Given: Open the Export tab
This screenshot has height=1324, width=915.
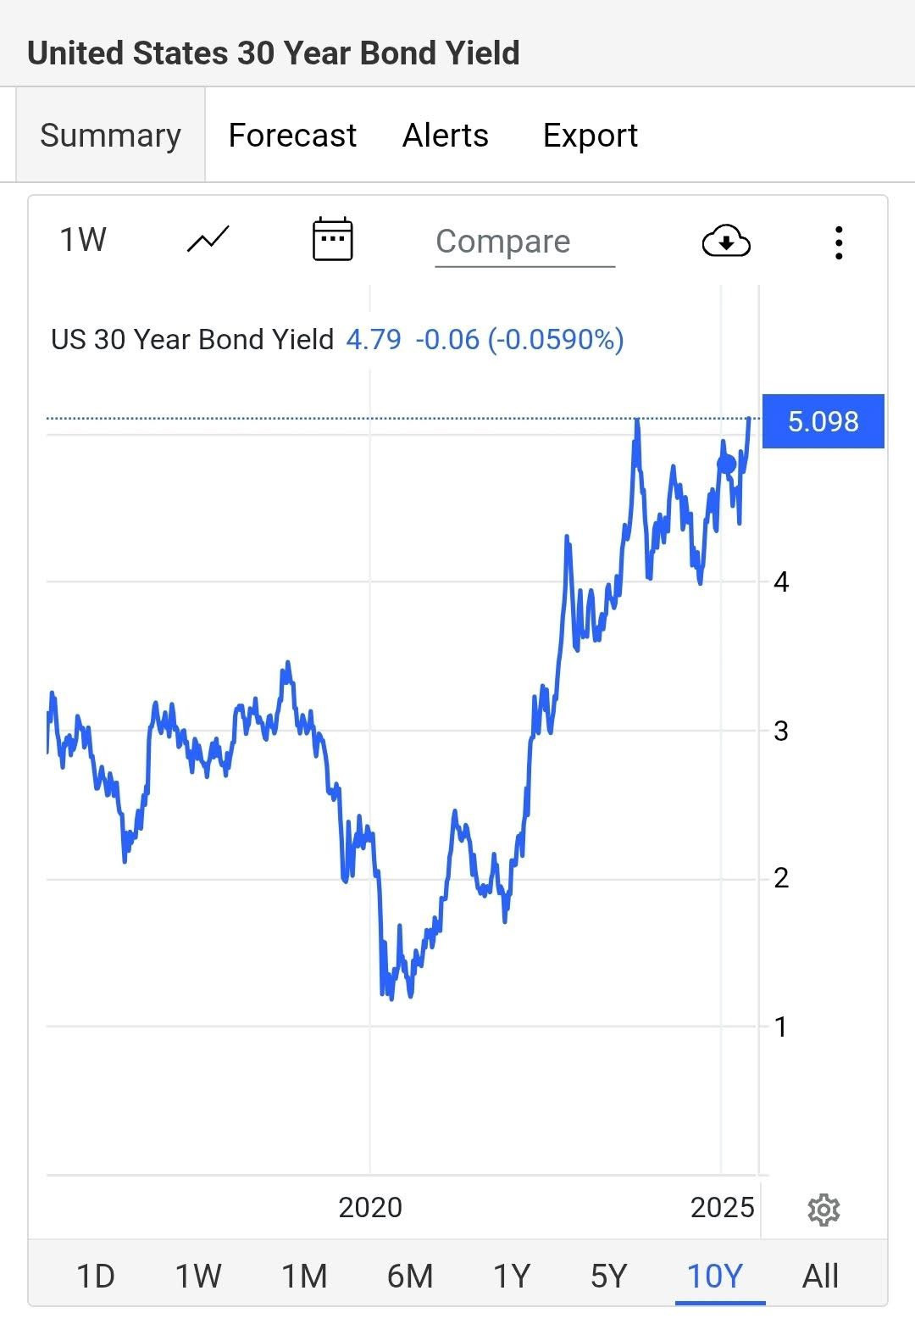Looking at the screenshot, I should point(591,136).
